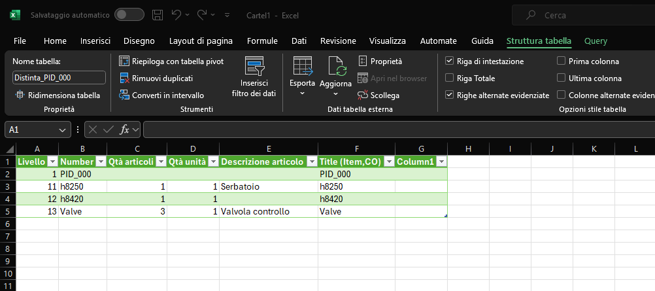Check the Prima colonna option
The image size is (655, 291).
tap(561, 61)
